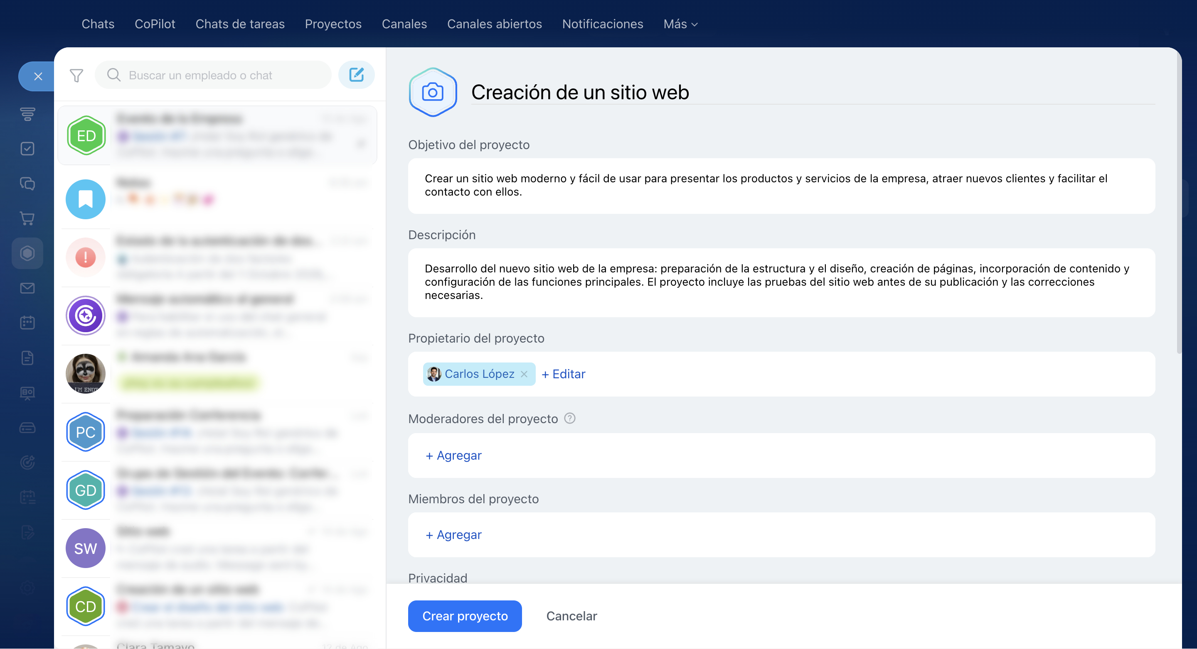This screenshot has width=1197, height=649.
Task: Open the red exclamation alert chat
Action: tap(86, 257)
